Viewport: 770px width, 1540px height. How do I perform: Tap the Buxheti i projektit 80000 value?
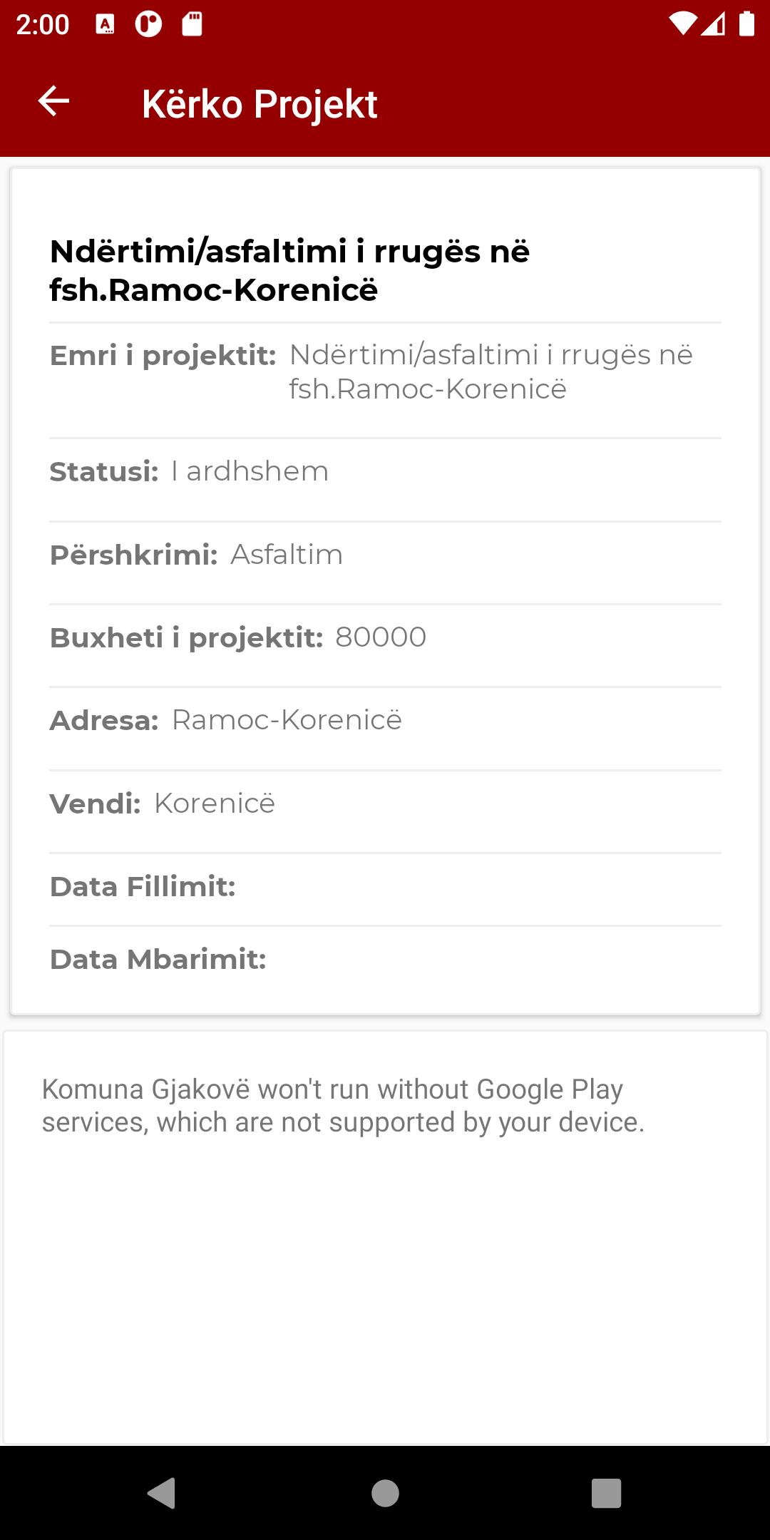coord(381,637)
